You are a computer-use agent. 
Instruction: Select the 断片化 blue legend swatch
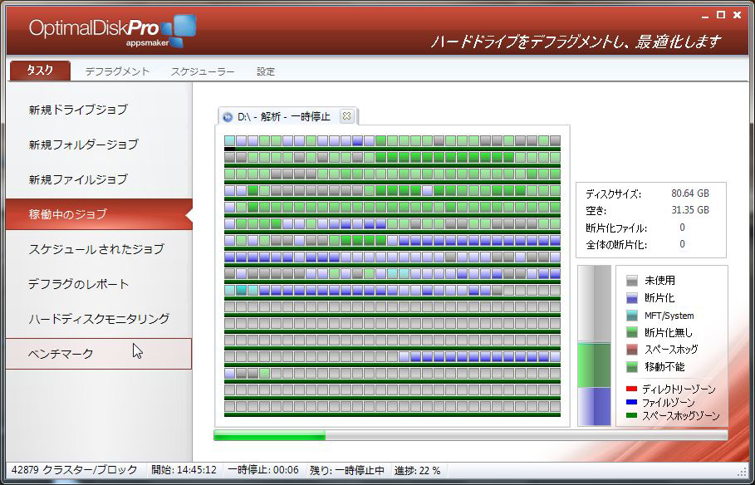632,298
